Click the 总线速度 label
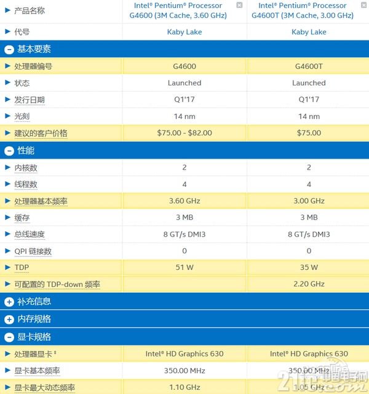 pyautogui.click(x=30, y=234)
